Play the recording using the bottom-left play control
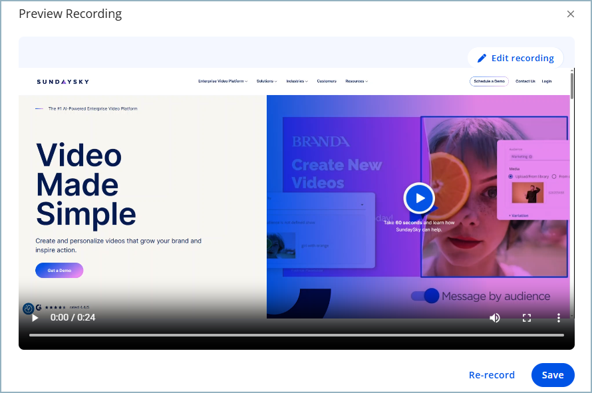Image resolution: width=592 pixels, height=393 pixels. (x=35, y=318)
